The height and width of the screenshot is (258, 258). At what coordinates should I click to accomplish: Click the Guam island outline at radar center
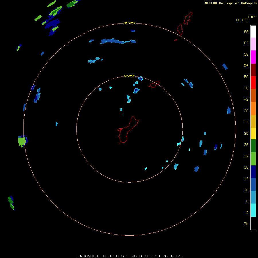coord(128,130)
